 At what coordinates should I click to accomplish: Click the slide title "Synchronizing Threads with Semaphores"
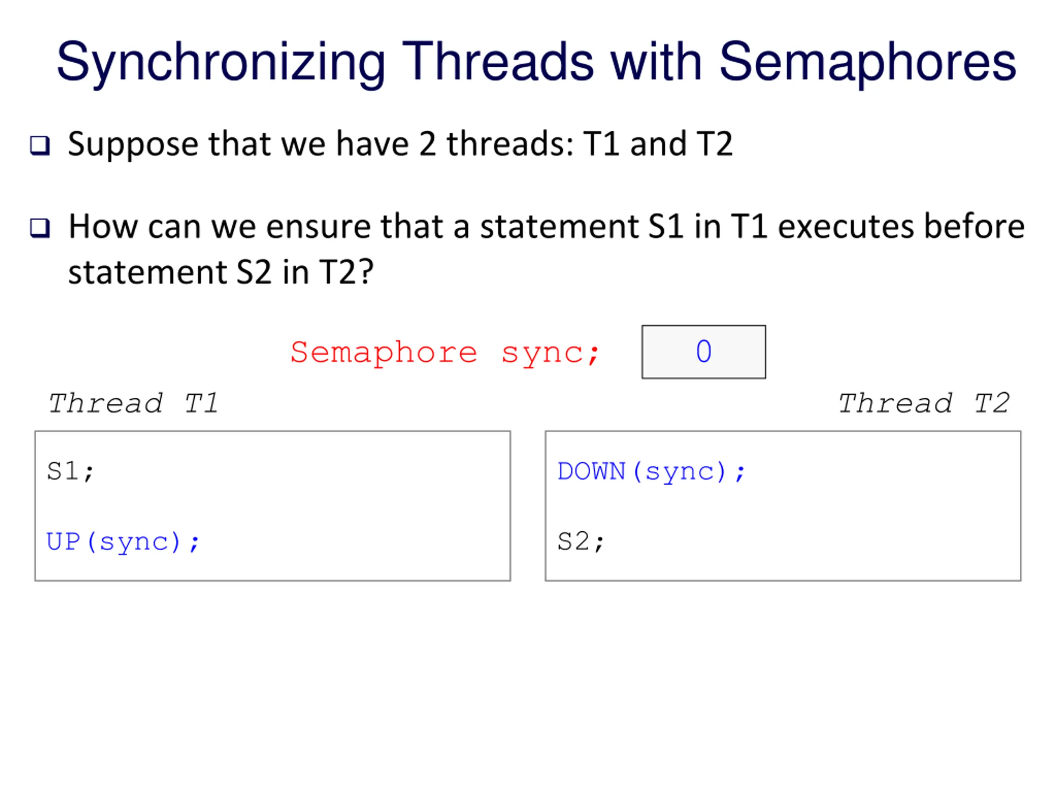536,64
